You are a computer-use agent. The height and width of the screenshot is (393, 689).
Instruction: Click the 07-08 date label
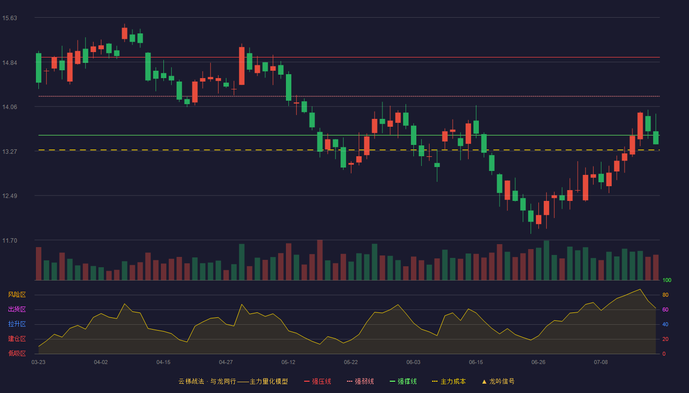[x=601, y=362]
